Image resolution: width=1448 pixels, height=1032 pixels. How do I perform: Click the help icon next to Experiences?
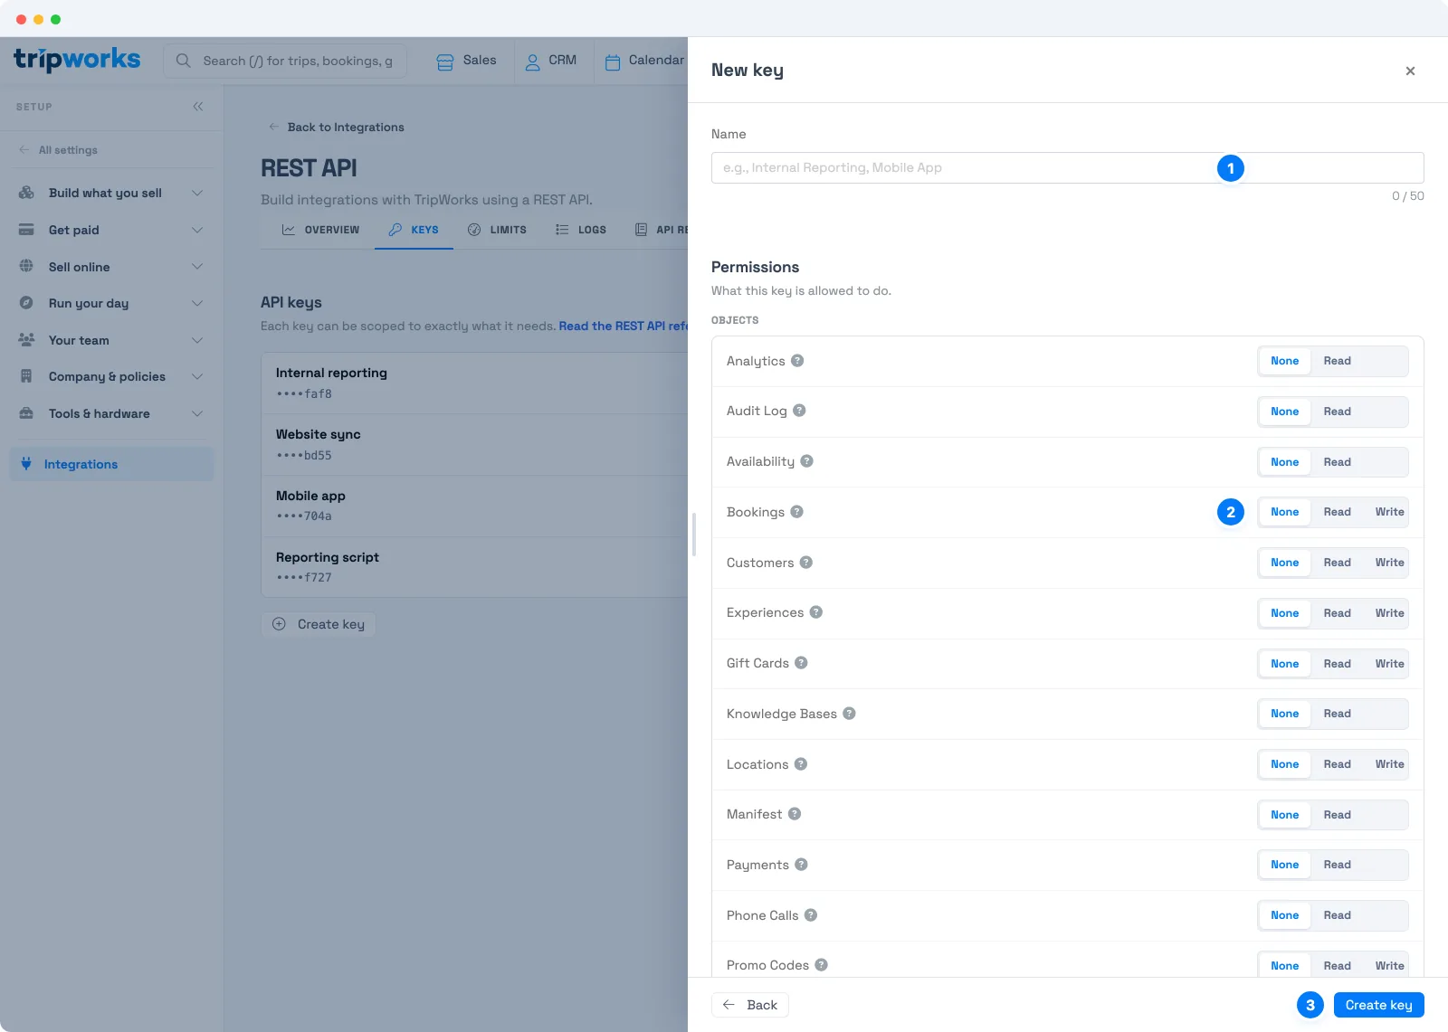(x=815, y=612)
